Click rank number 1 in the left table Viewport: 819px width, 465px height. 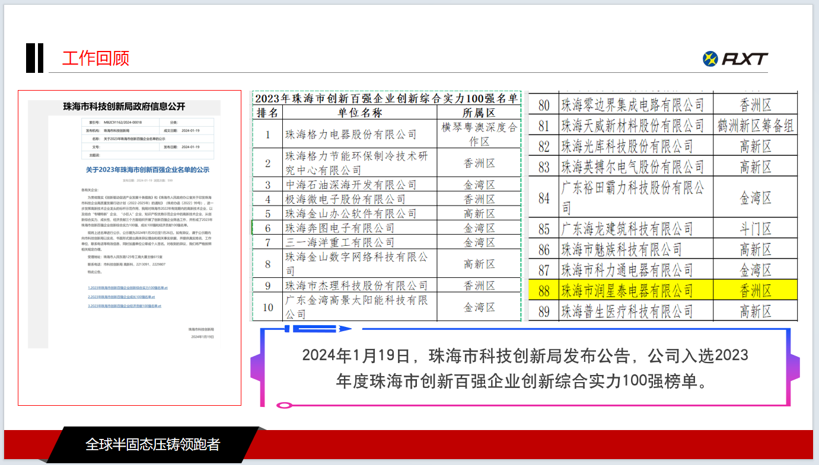click(267, 134)
